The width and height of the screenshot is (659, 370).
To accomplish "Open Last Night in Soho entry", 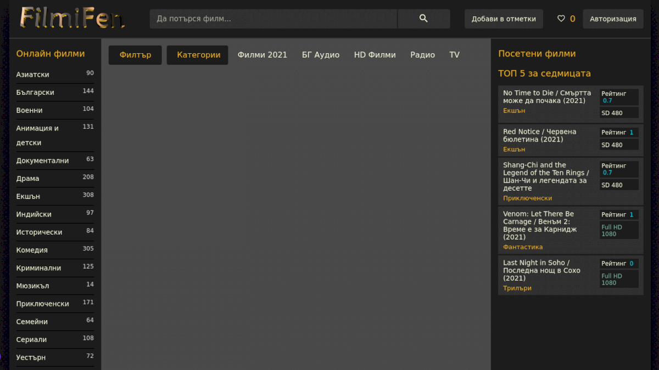I will [541, 270].
